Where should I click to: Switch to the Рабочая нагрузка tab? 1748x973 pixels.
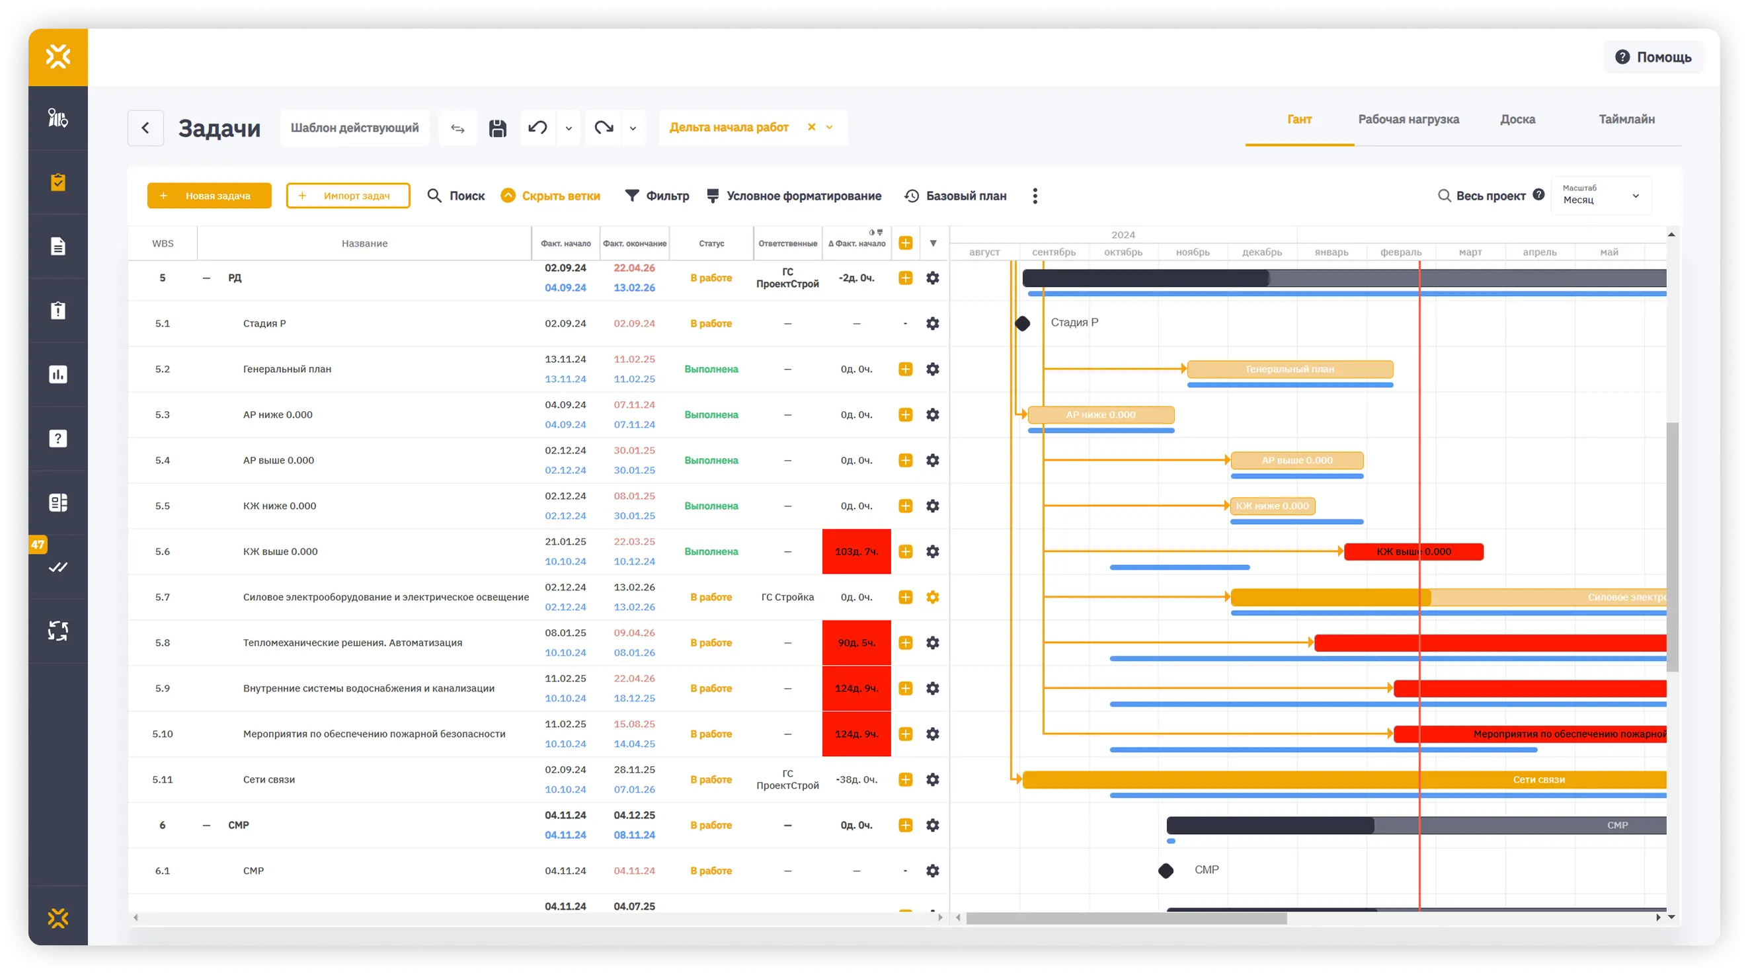[1409, 120]
